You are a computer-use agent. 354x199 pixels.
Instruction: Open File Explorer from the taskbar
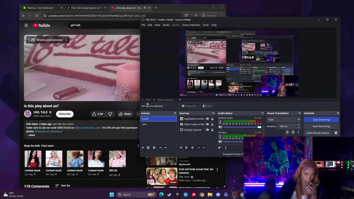pos(210,195)
